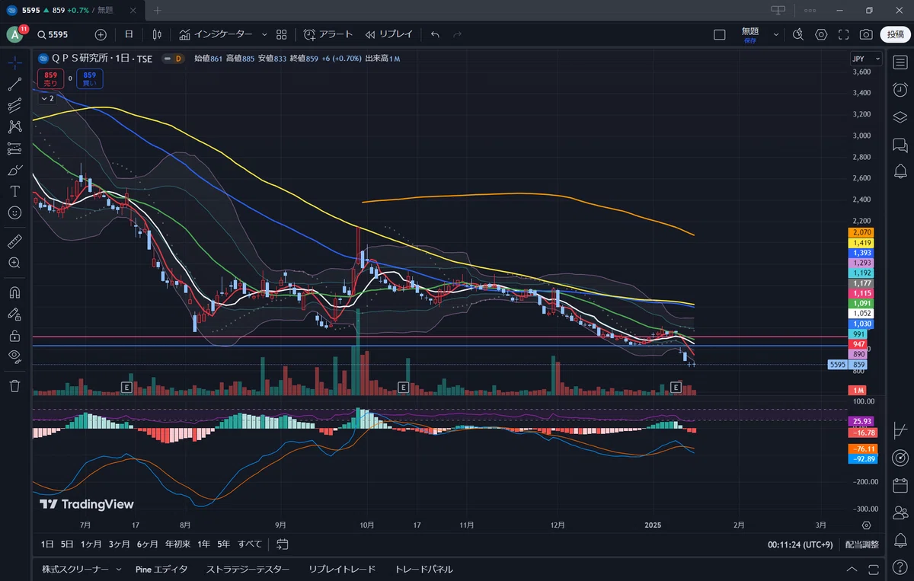Open the object tree layers panel
The image size is (914, 581).
point(900,117)
